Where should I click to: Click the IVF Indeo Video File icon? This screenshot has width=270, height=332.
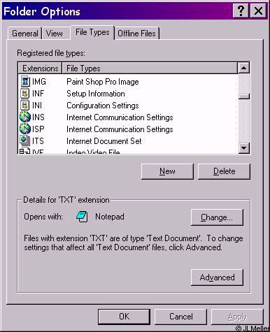(x=24, y=151)
